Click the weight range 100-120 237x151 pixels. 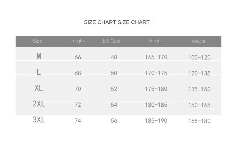coord(199,58)
